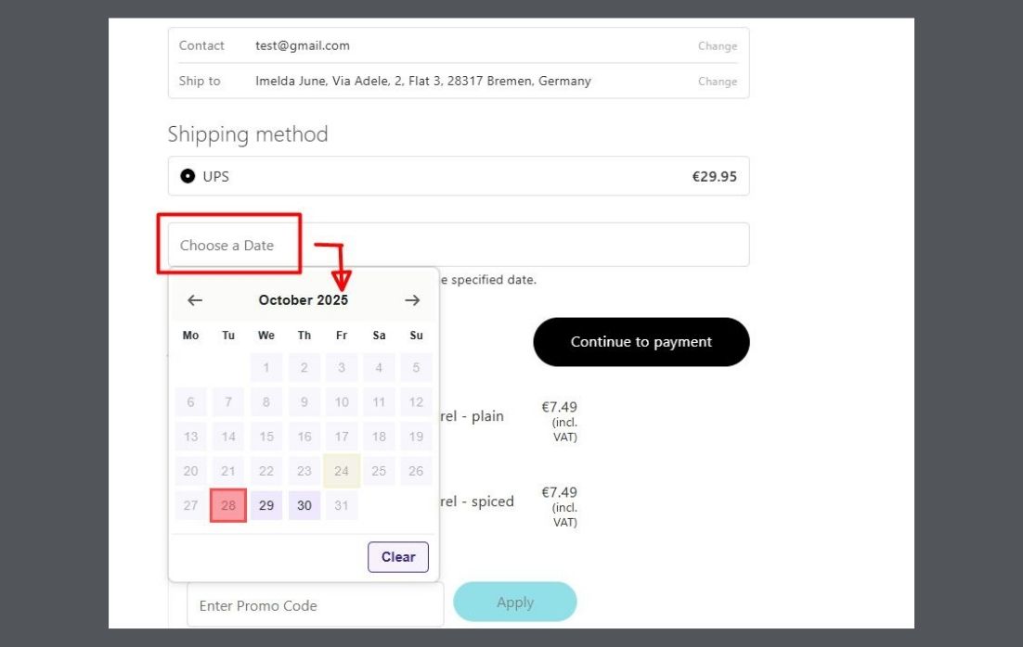Viewport: 1023px width, 647px height.
Task: Click October 27 in the calendar
Action: pyautogui.click(x=191, y=506)
